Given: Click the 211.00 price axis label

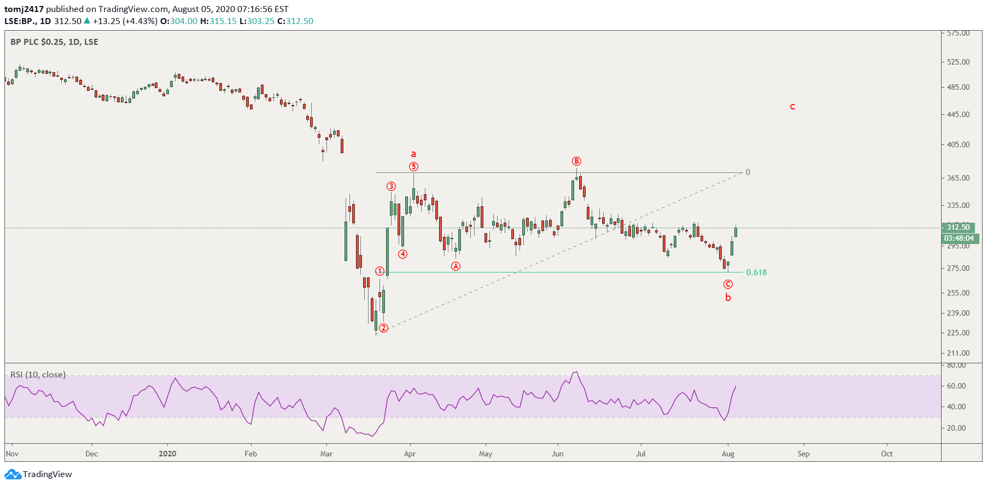Looking at the screenshot, I should (959, 353).
